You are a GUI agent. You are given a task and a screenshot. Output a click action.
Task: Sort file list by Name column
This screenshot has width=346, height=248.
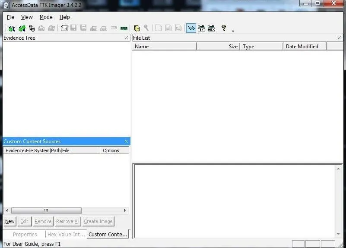coord(165,47)
